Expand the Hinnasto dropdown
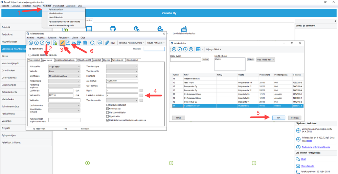 pos(122,76)
